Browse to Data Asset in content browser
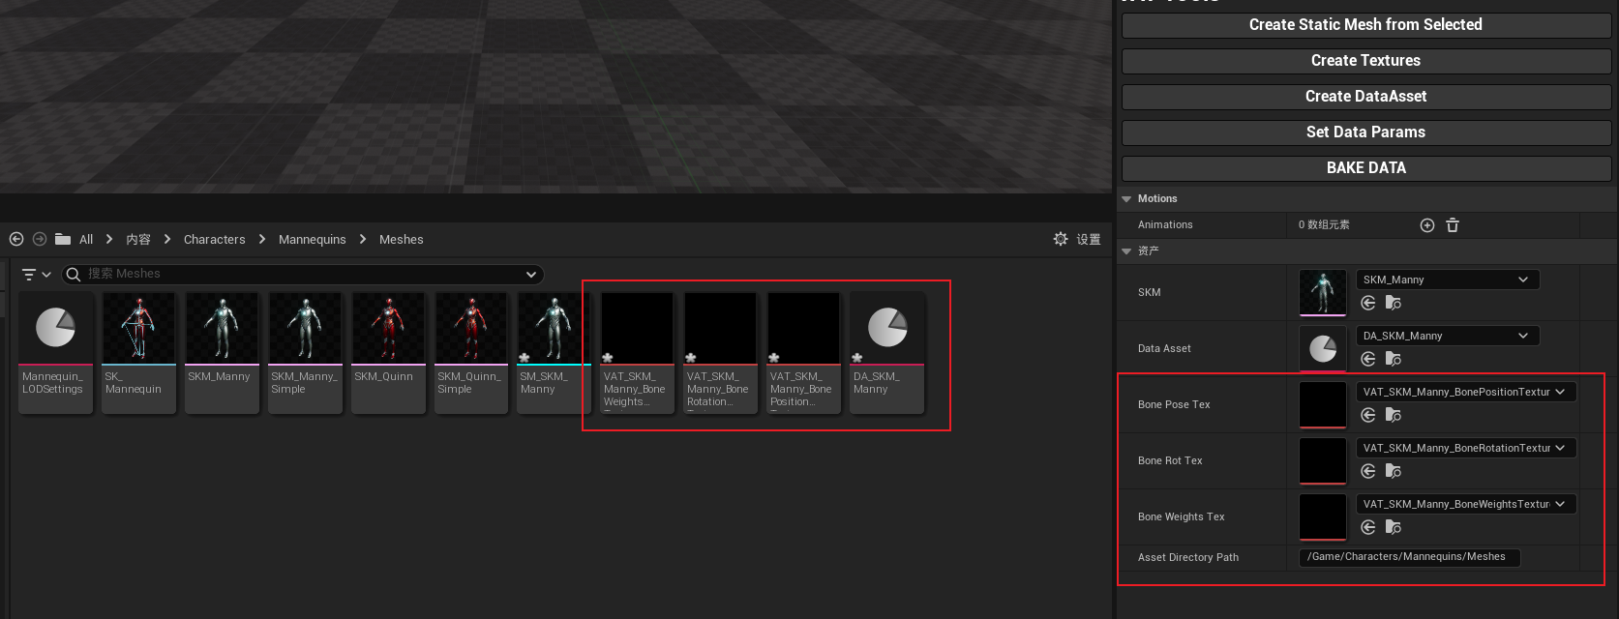1619x619 pixels. click(1394, 359)
